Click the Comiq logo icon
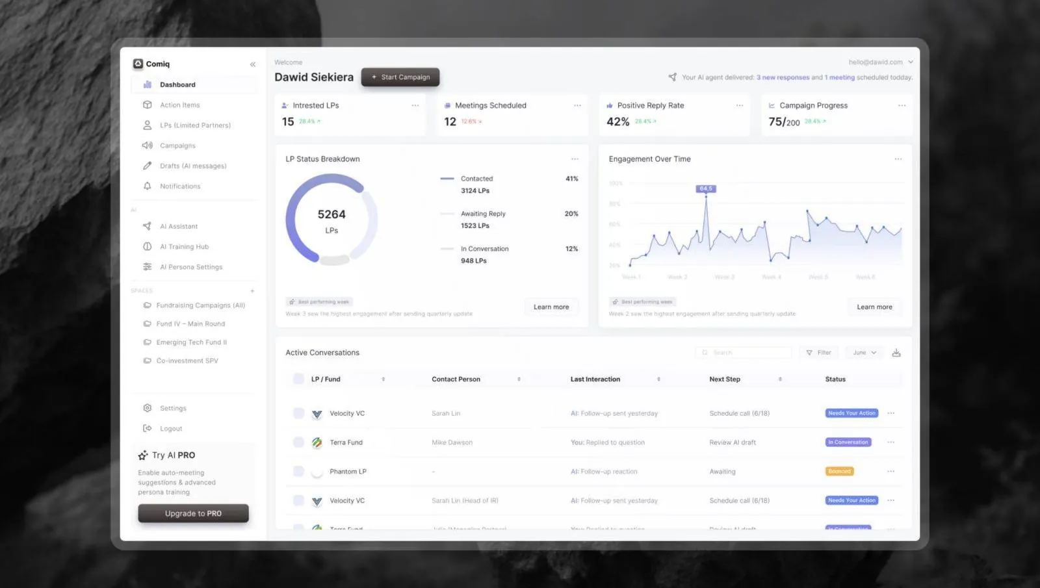 tap(138, 64)
